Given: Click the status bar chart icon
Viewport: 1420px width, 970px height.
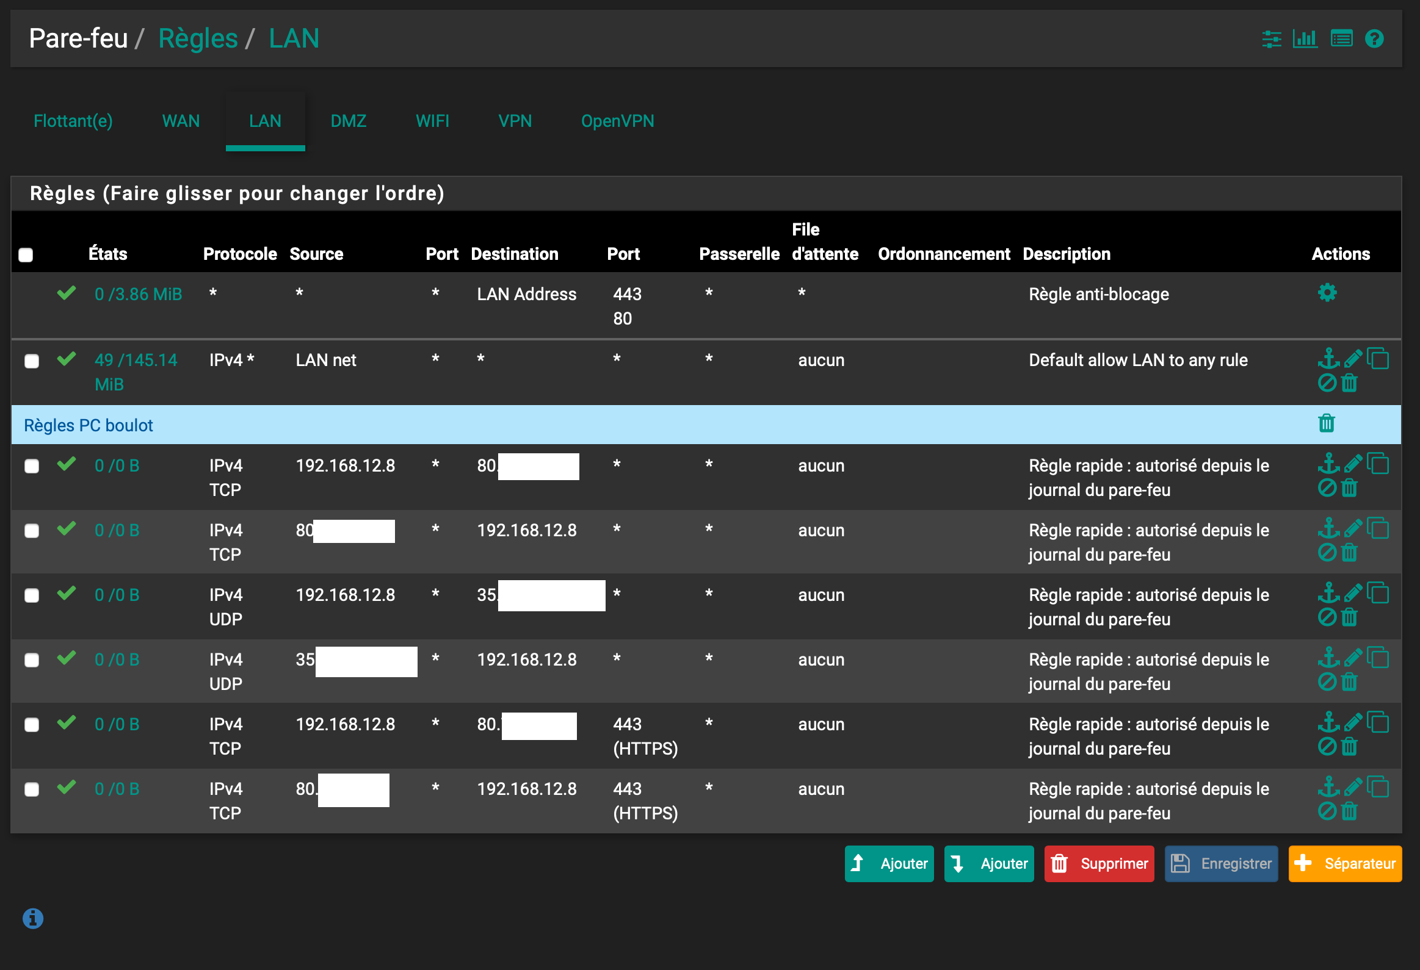Looking at the screenshot, I should point(1305,39).
